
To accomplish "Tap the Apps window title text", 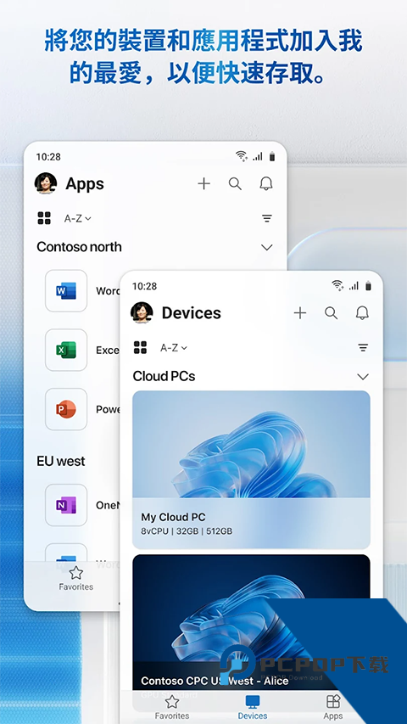I will [85, 184].
